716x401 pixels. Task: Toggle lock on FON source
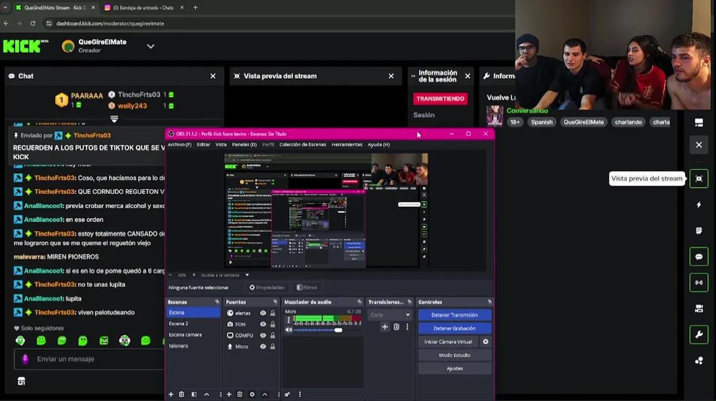click(x=273, y=324)
